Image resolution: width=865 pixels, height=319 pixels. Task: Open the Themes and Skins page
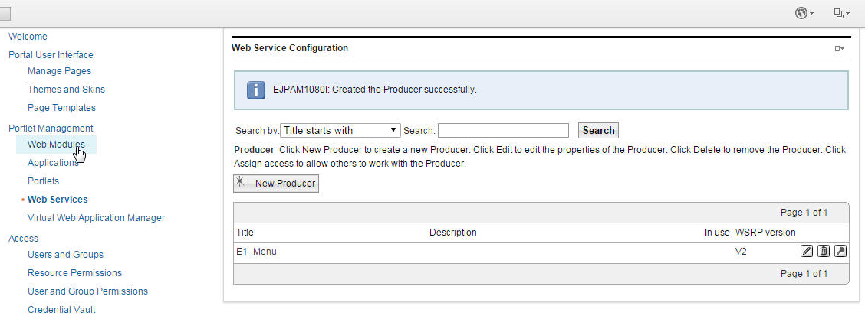[66, 90]
